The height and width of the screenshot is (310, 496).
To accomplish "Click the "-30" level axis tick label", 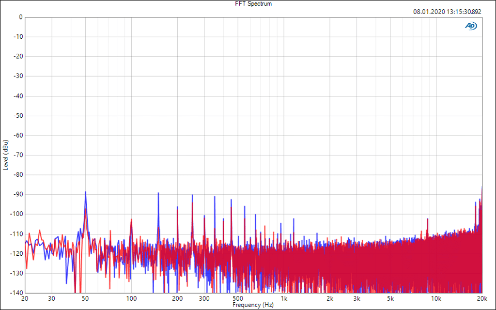I will coord(18,76).
